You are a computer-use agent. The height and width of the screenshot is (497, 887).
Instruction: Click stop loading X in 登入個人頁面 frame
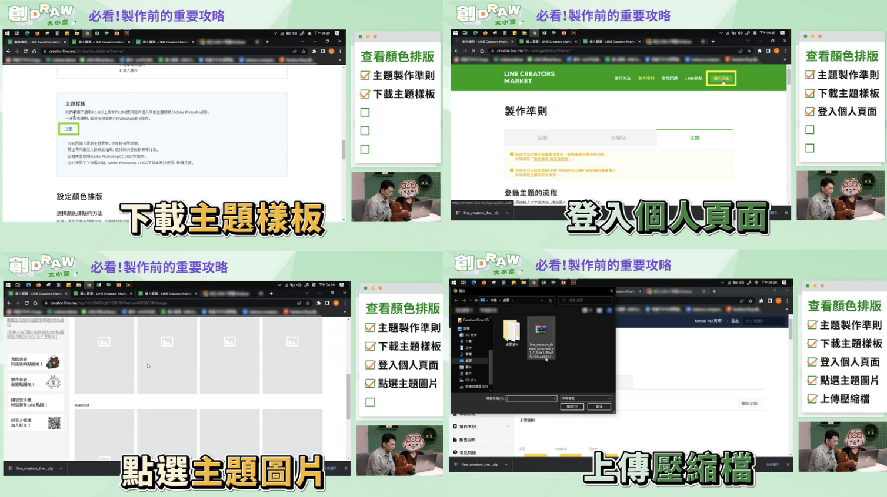tap(473, 51)
